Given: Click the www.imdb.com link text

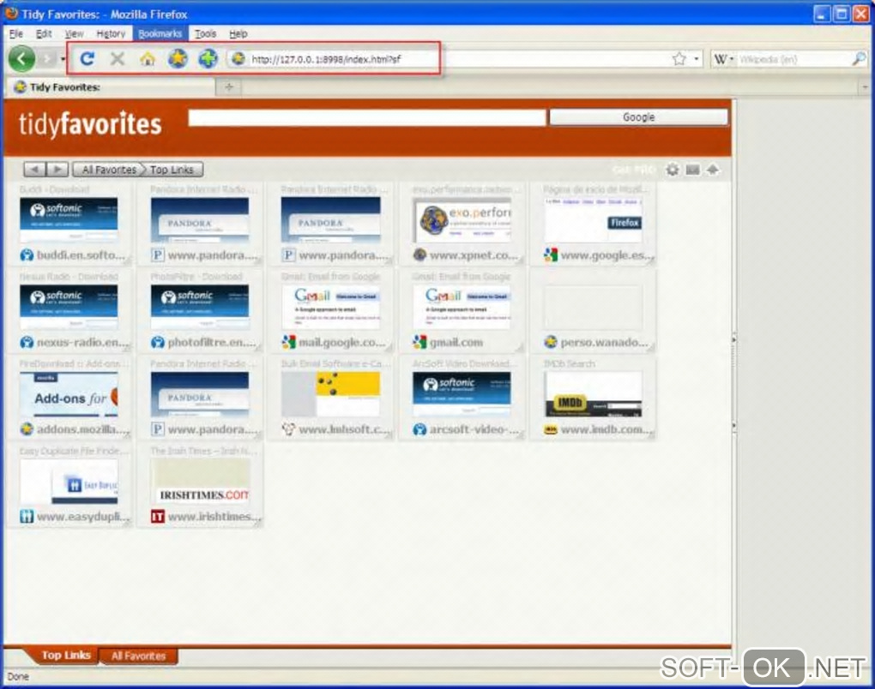Looking at the screenshot, I should (x=606, y=430).
